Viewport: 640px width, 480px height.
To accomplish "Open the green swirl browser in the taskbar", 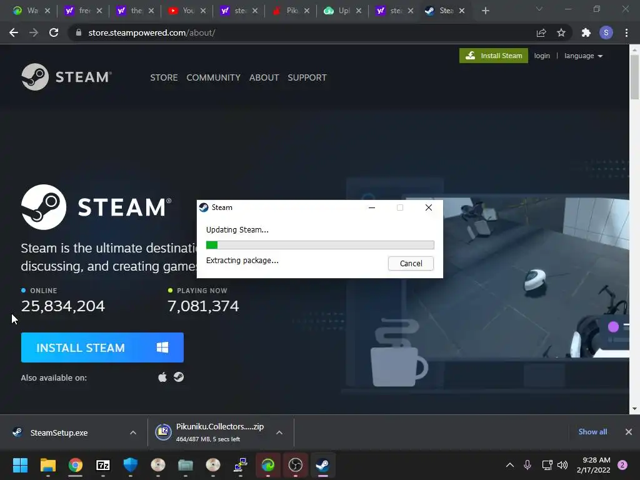I will [x=267, y=464].
